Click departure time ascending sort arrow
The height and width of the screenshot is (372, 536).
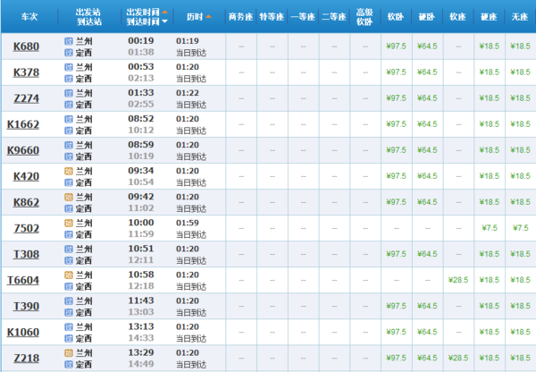click(164, 12)
